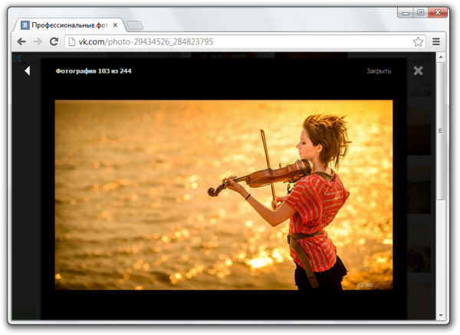
Task: Click the browser Forward arrow
Action: 38,41
